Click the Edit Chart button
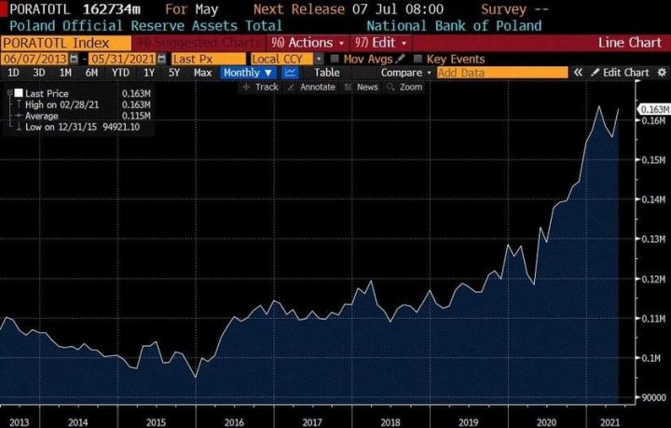The height and width of the screenshot is (428, 671). (x=621, y=73)
